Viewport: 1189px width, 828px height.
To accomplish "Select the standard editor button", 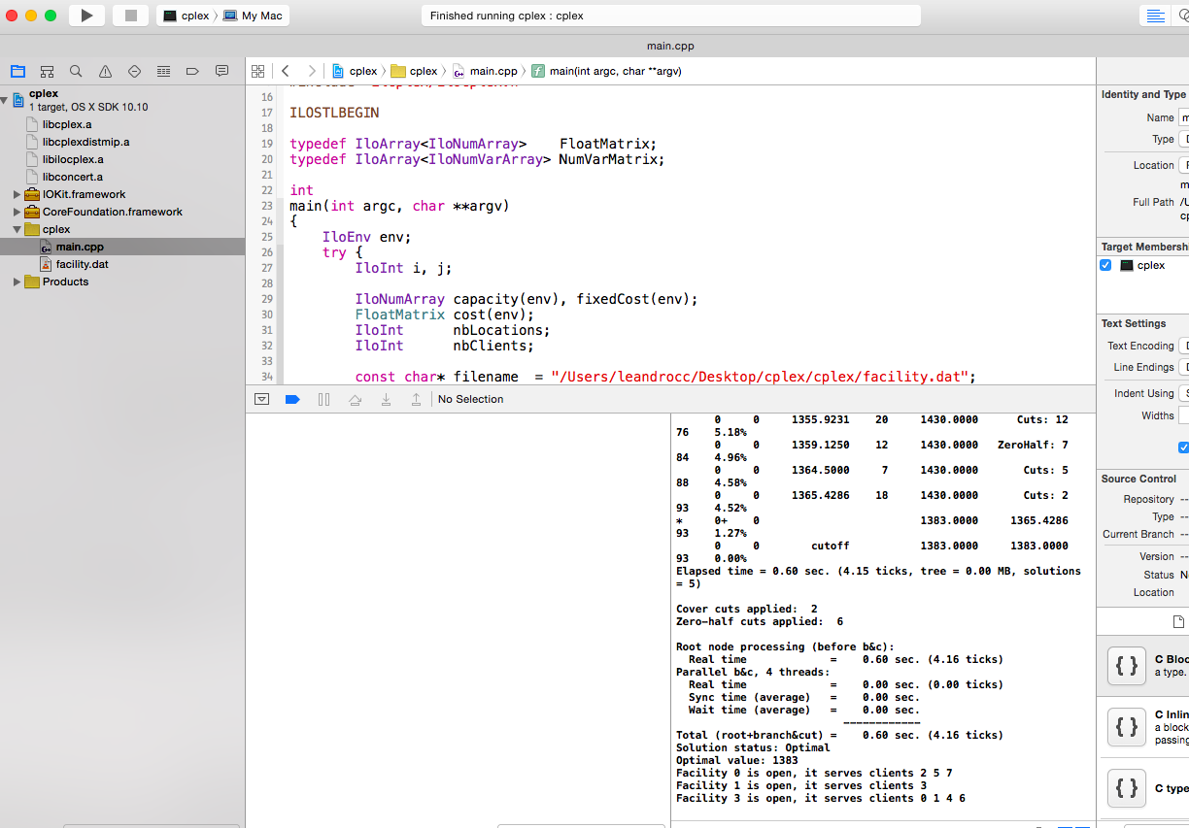I will tap(1155, 16).
